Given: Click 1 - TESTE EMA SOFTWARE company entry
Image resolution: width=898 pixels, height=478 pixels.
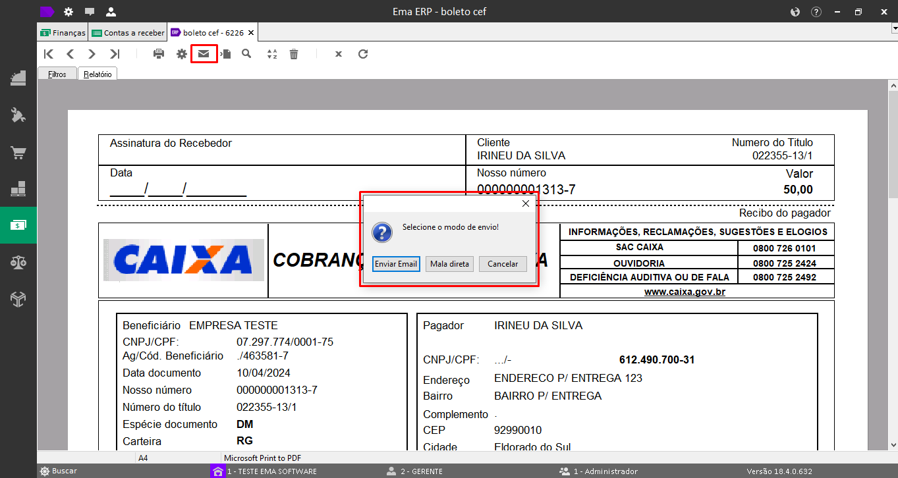Looking at the screenshot, I should [264, 471].
